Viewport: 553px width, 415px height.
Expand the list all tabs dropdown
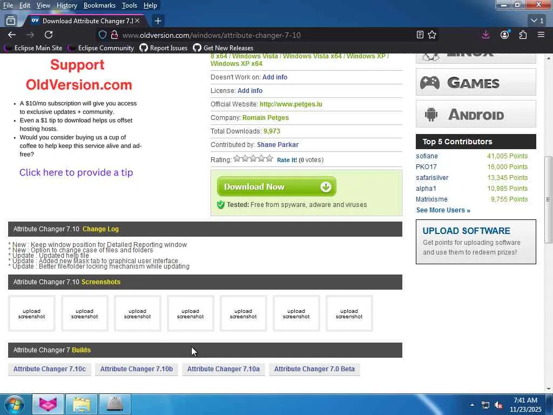click(538, 21)
